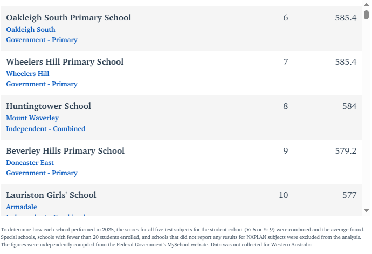This screenshot has height=254, width=372.
Task: Select the Wheelers Hill suburb link
Action: tap(27, 74)
